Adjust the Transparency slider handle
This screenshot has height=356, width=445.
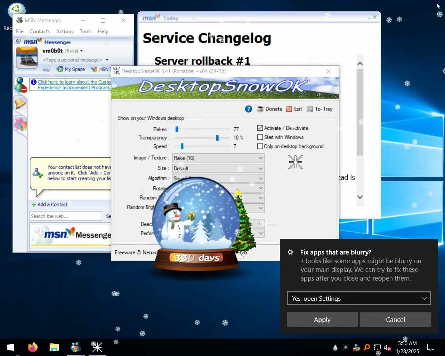(217, 138)
